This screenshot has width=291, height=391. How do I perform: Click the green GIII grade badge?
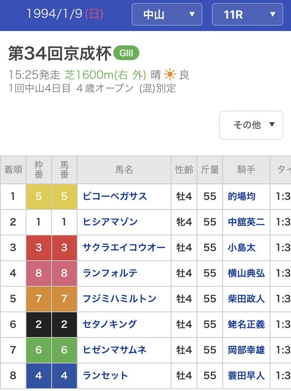(x=126, y=54)
